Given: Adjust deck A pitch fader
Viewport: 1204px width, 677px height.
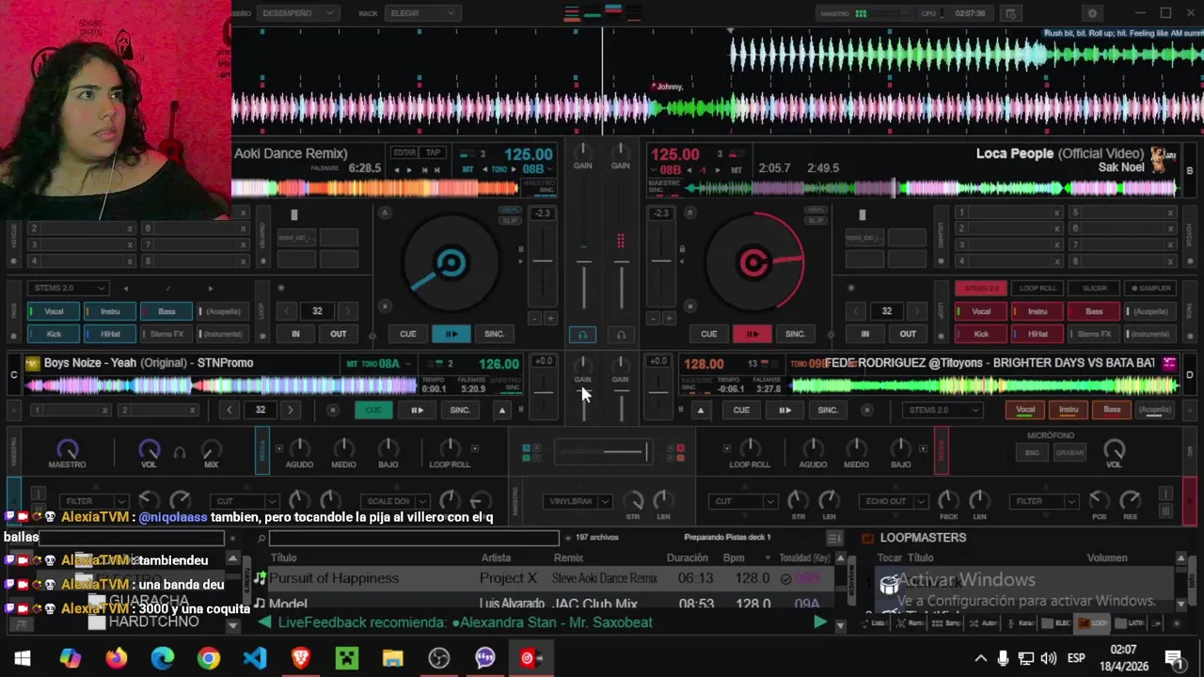Looking at the screenshot, I should tap(543, 262).
